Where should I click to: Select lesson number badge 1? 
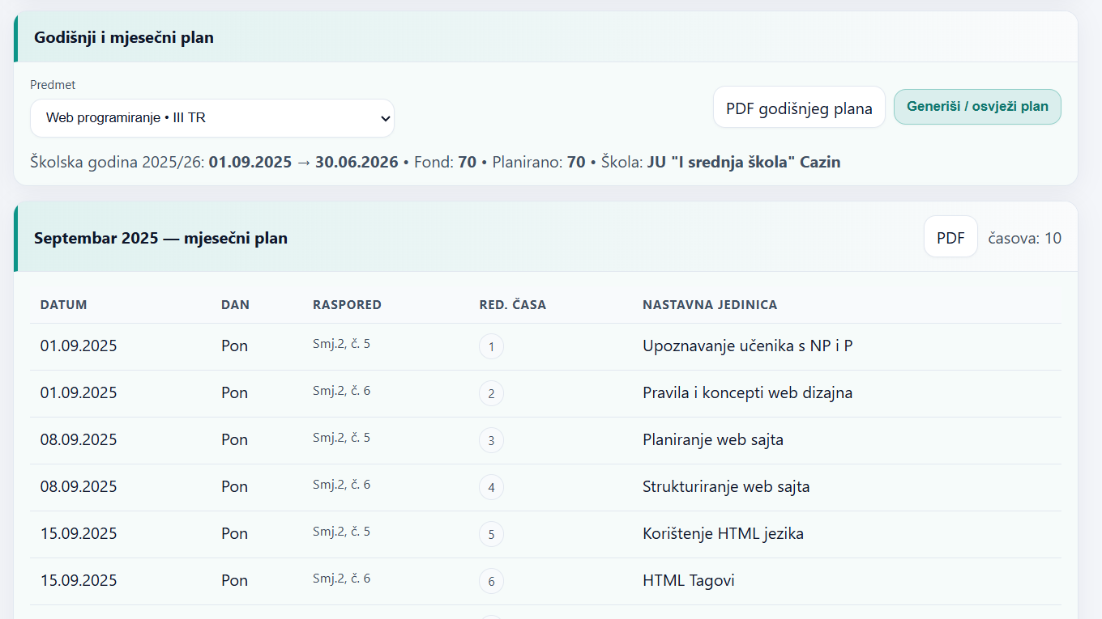[x=491, y=347]
